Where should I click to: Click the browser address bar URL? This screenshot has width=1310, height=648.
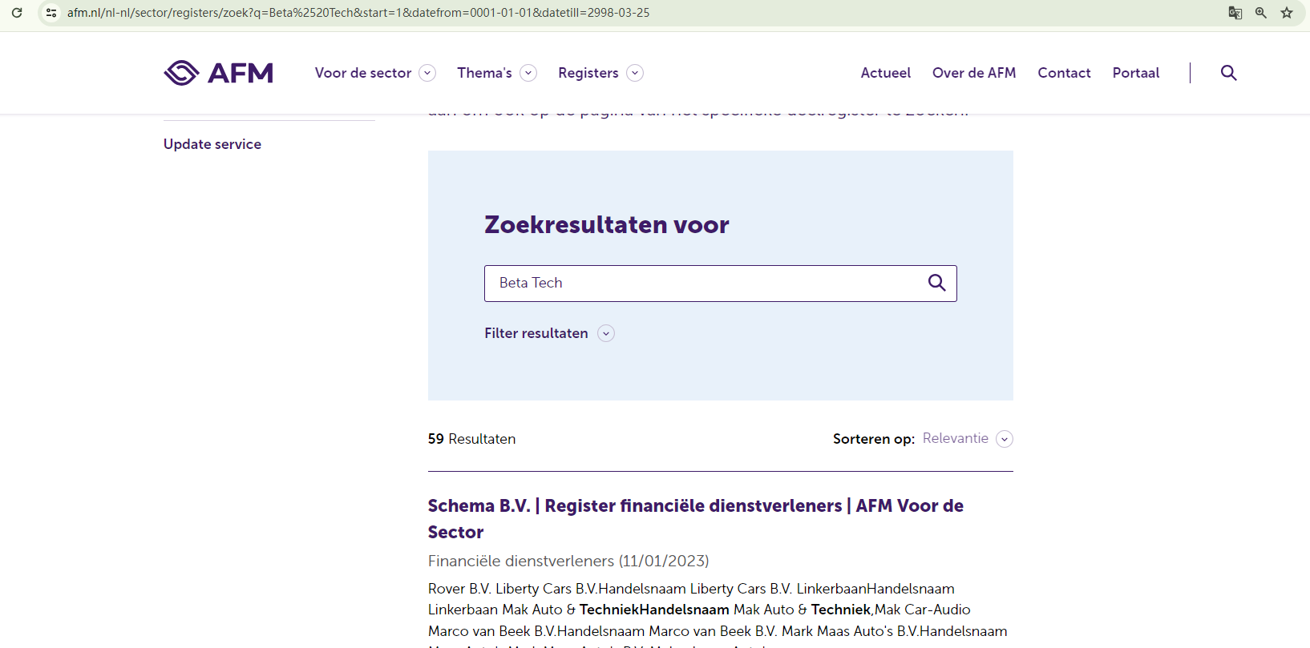tap(358, 13)
